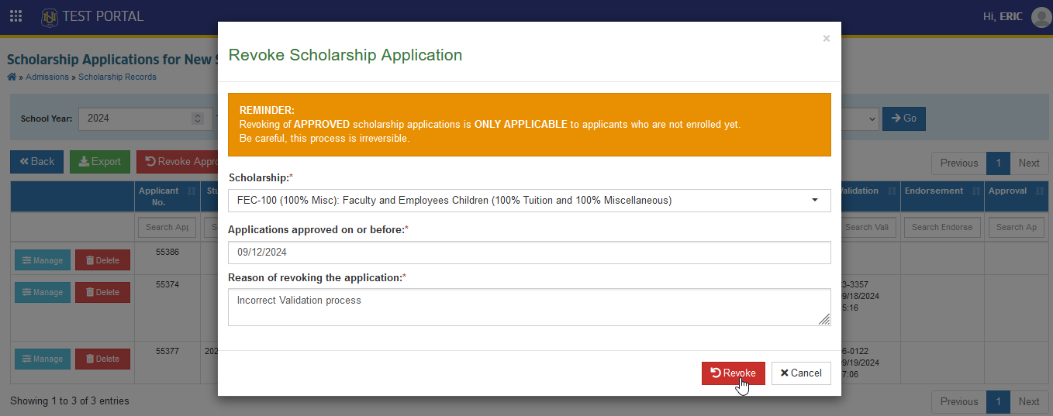The height and width of the screenshot is (416, 1053).
Task: Grab the reason textarea resize handle
Action: coord(824,319)
